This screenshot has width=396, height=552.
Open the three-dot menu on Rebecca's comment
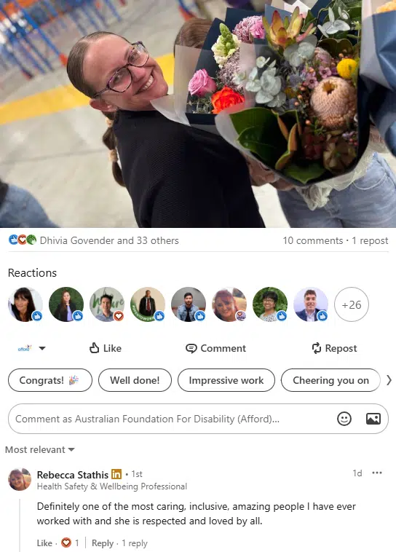[377, 473]
